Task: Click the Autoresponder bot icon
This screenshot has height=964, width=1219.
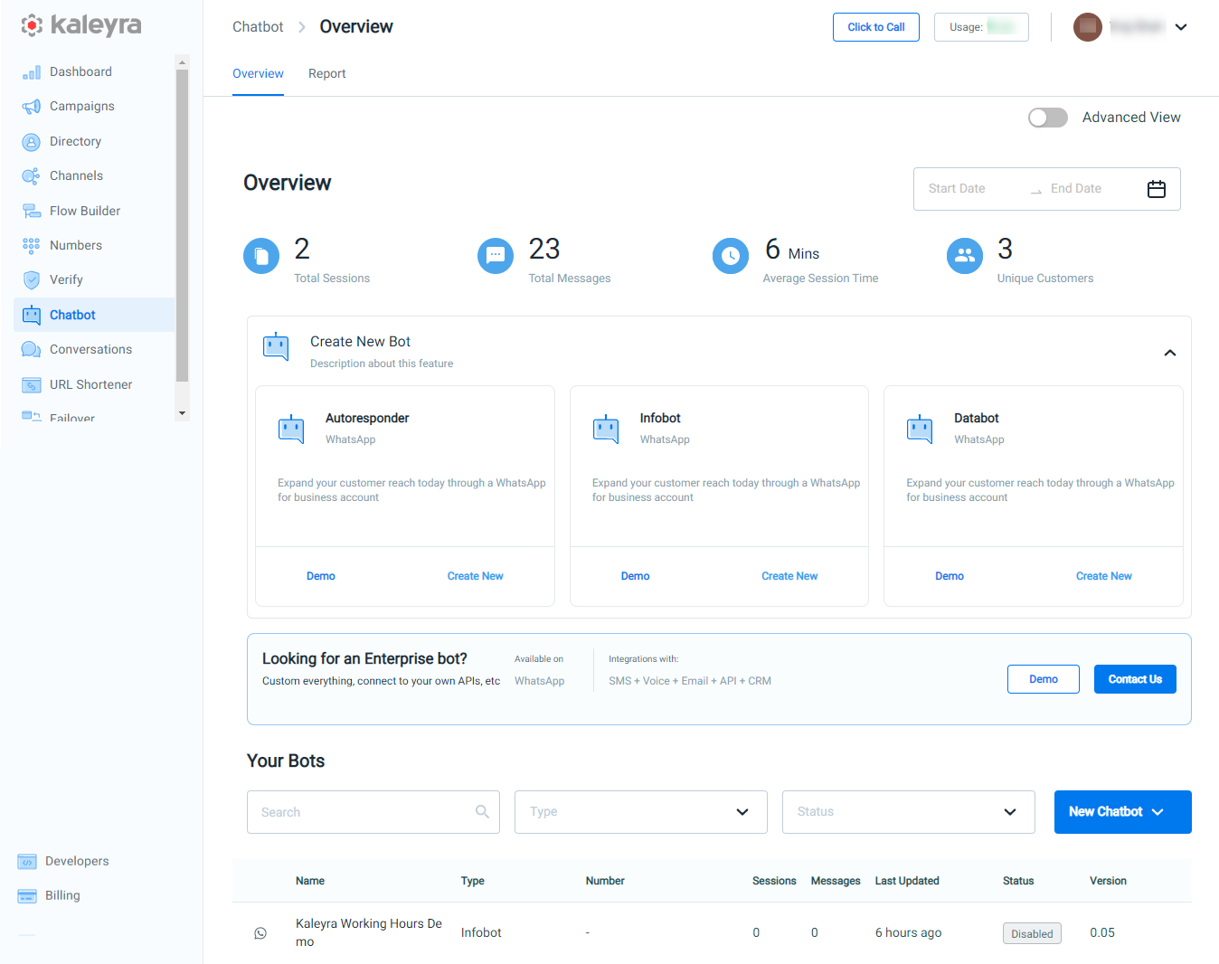Action: coord(291,429)
